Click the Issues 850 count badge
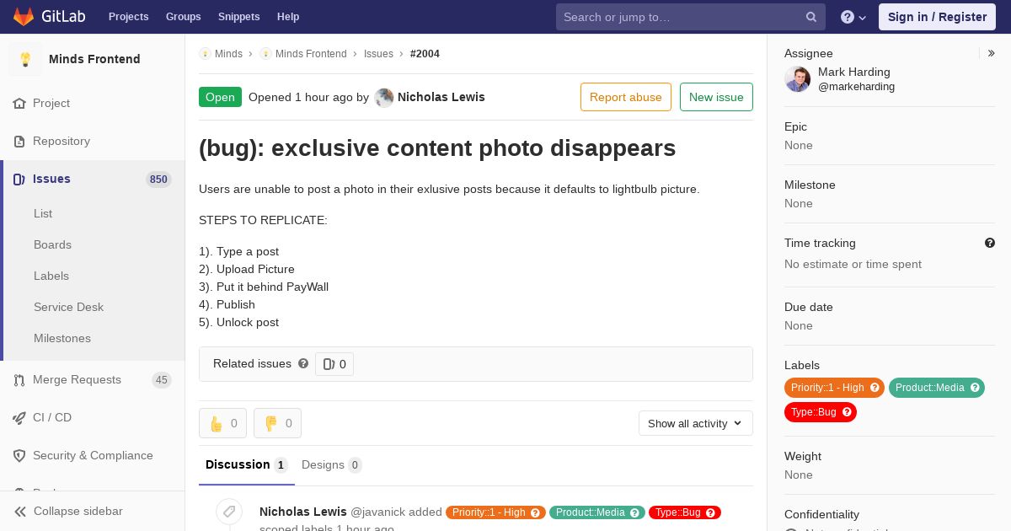This screenshot has height=531, width=1011. click(x=158, y=180)
